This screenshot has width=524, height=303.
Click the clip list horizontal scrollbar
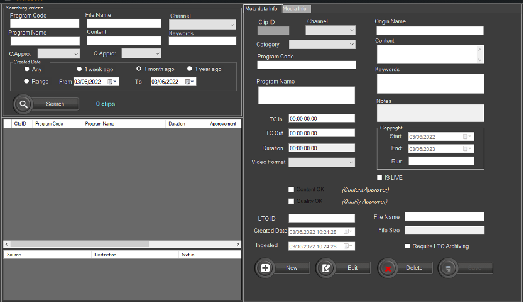pos(79,244)
